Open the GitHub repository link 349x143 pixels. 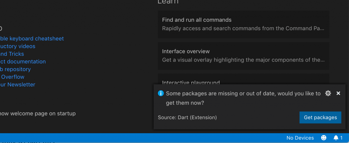click(15, 69)
